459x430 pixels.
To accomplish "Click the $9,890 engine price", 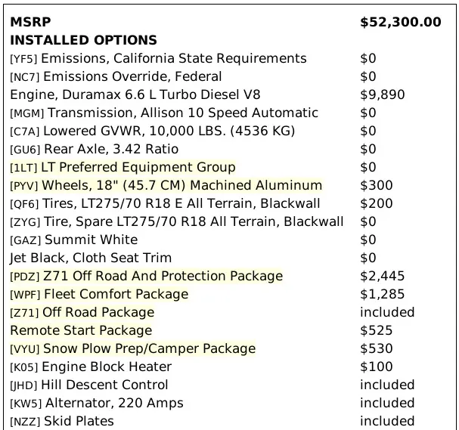I will point(383,94).
